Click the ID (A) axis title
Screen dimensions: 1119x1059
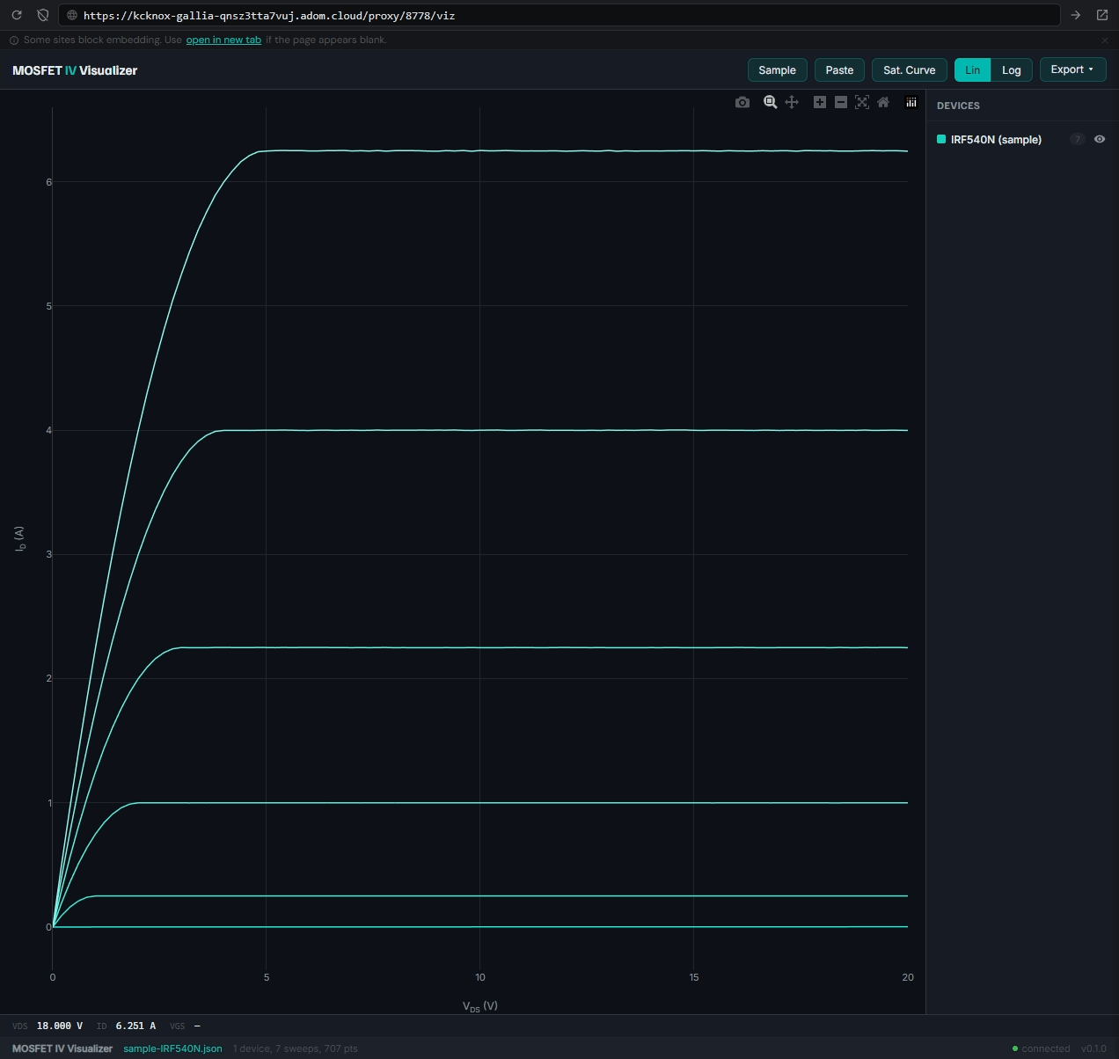point(19,539)
